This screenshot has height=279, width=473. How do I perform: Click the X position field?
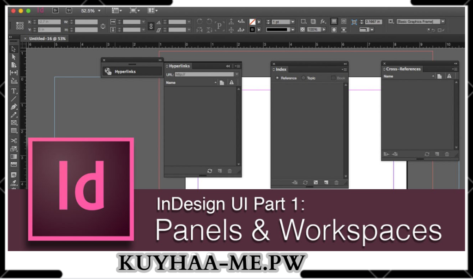point(49,22)
